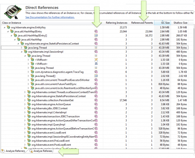Viewport: 195px width, 158px height.
Task: Sort by Shallow Size column header
Action: [x=180, y=23]
